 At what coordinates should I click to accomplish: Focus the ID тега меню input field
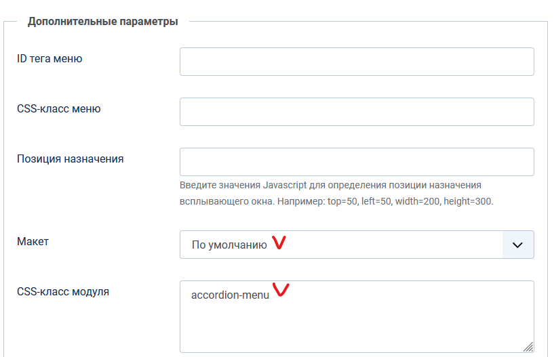357,62
